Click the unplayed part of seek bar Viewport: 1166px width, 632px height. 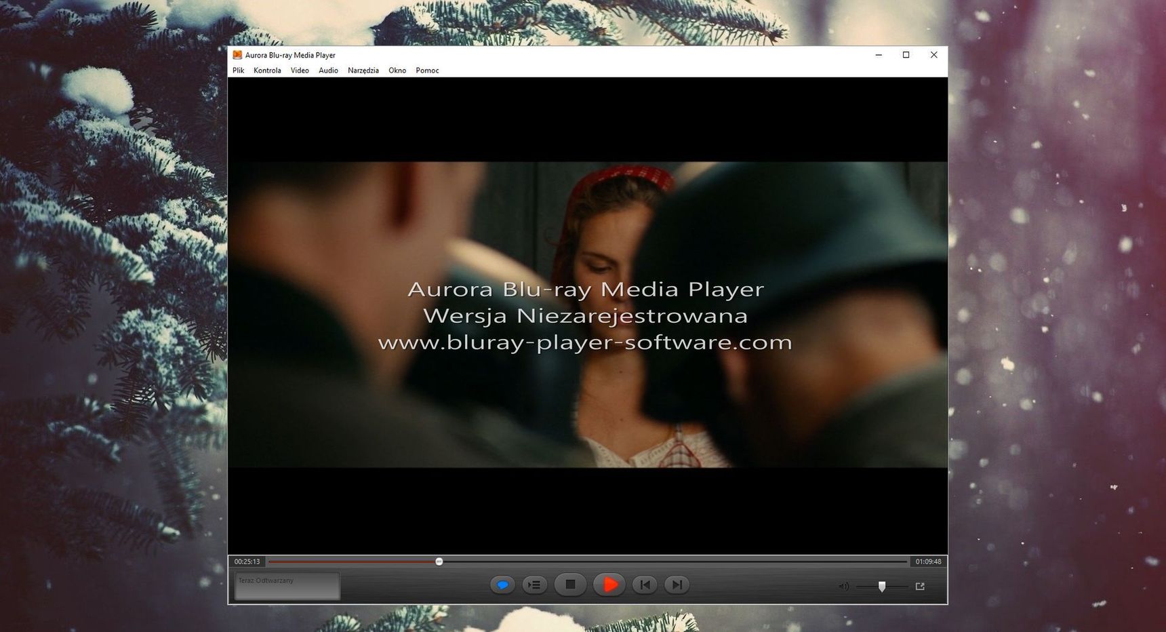pos(675,561)
